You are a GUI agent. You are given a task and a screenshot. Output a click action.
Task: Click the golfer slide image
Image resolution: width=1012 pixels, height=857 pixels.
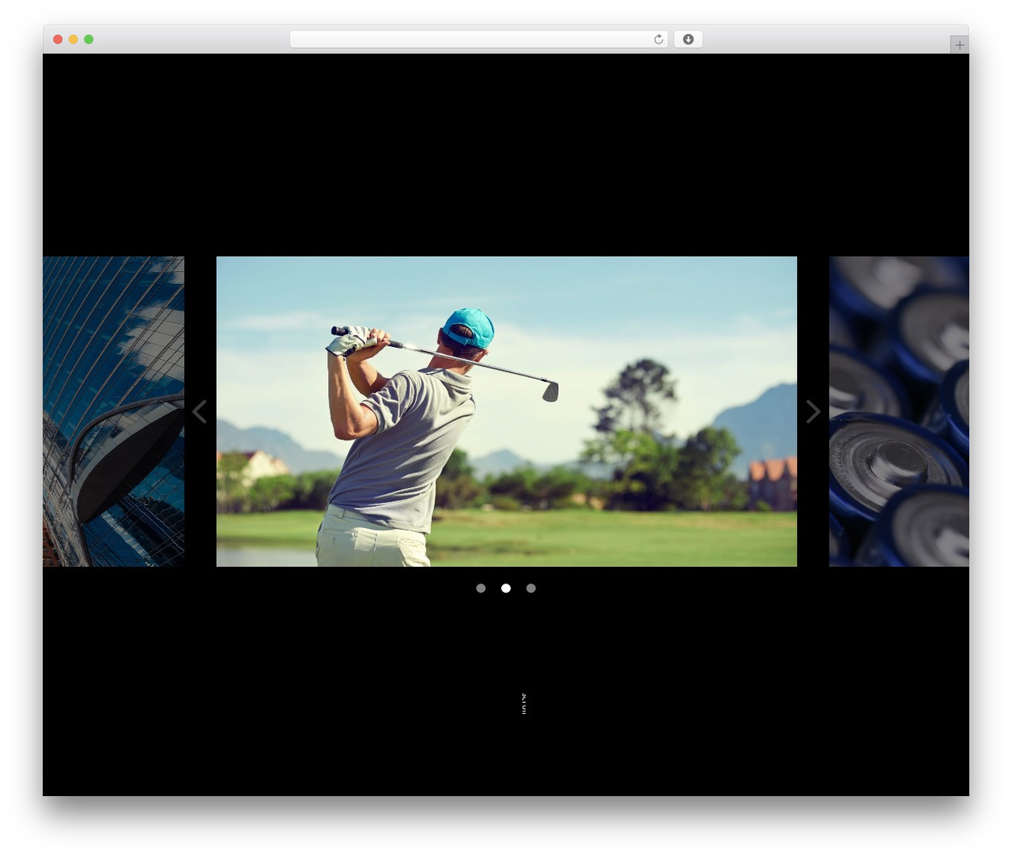click(x=507, y=411)
